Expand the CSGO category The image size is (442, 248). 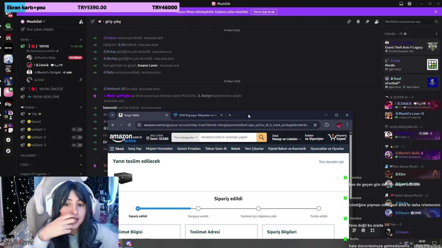click(26, 165)
